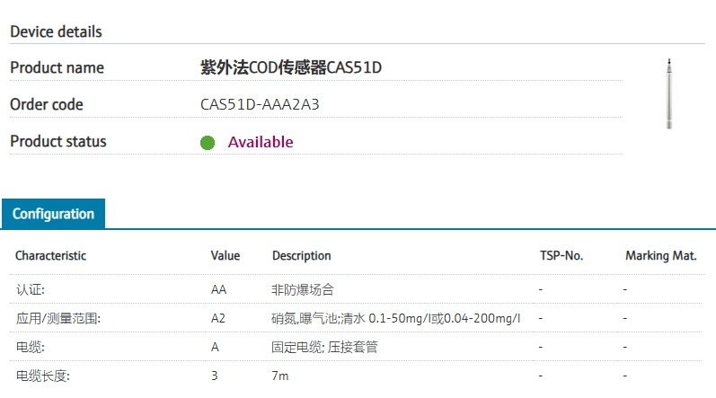716x398 pixels.
Task: Select the 认证 characteristic row
Action: point(31,289)
